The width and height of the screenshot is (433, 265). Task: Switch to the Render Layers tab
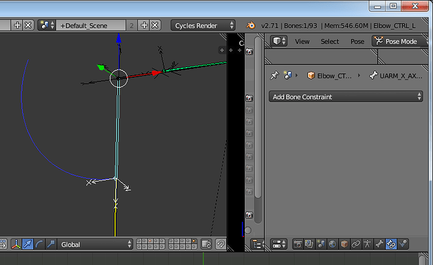(309, 244)
